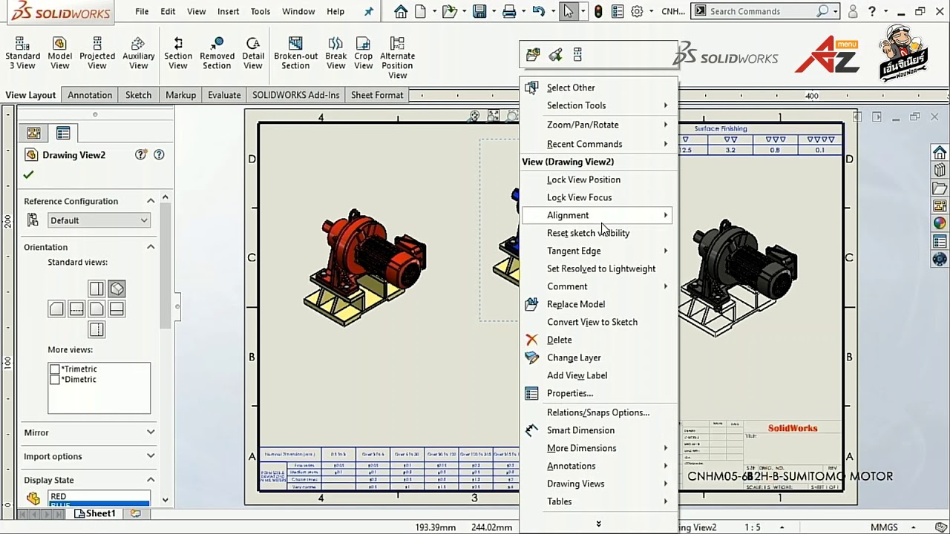Viewport: 950px width, 534px height.
Task: Click the Rebuild traffic light icon
Action: 598,11
